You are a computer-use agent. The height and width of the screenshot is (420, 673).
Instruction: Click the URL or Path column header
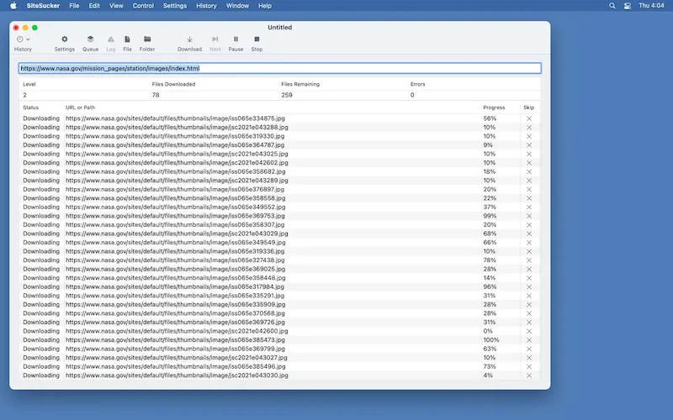(x=80, y=108)
